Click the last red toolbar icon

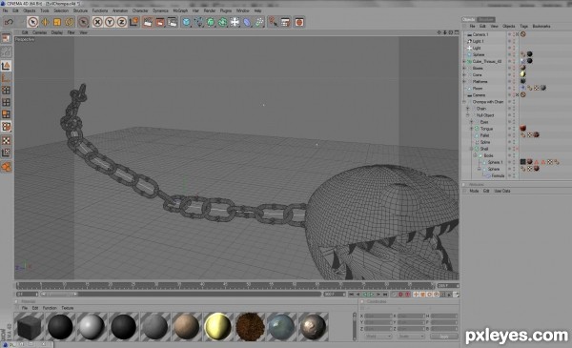click(299, 22)
